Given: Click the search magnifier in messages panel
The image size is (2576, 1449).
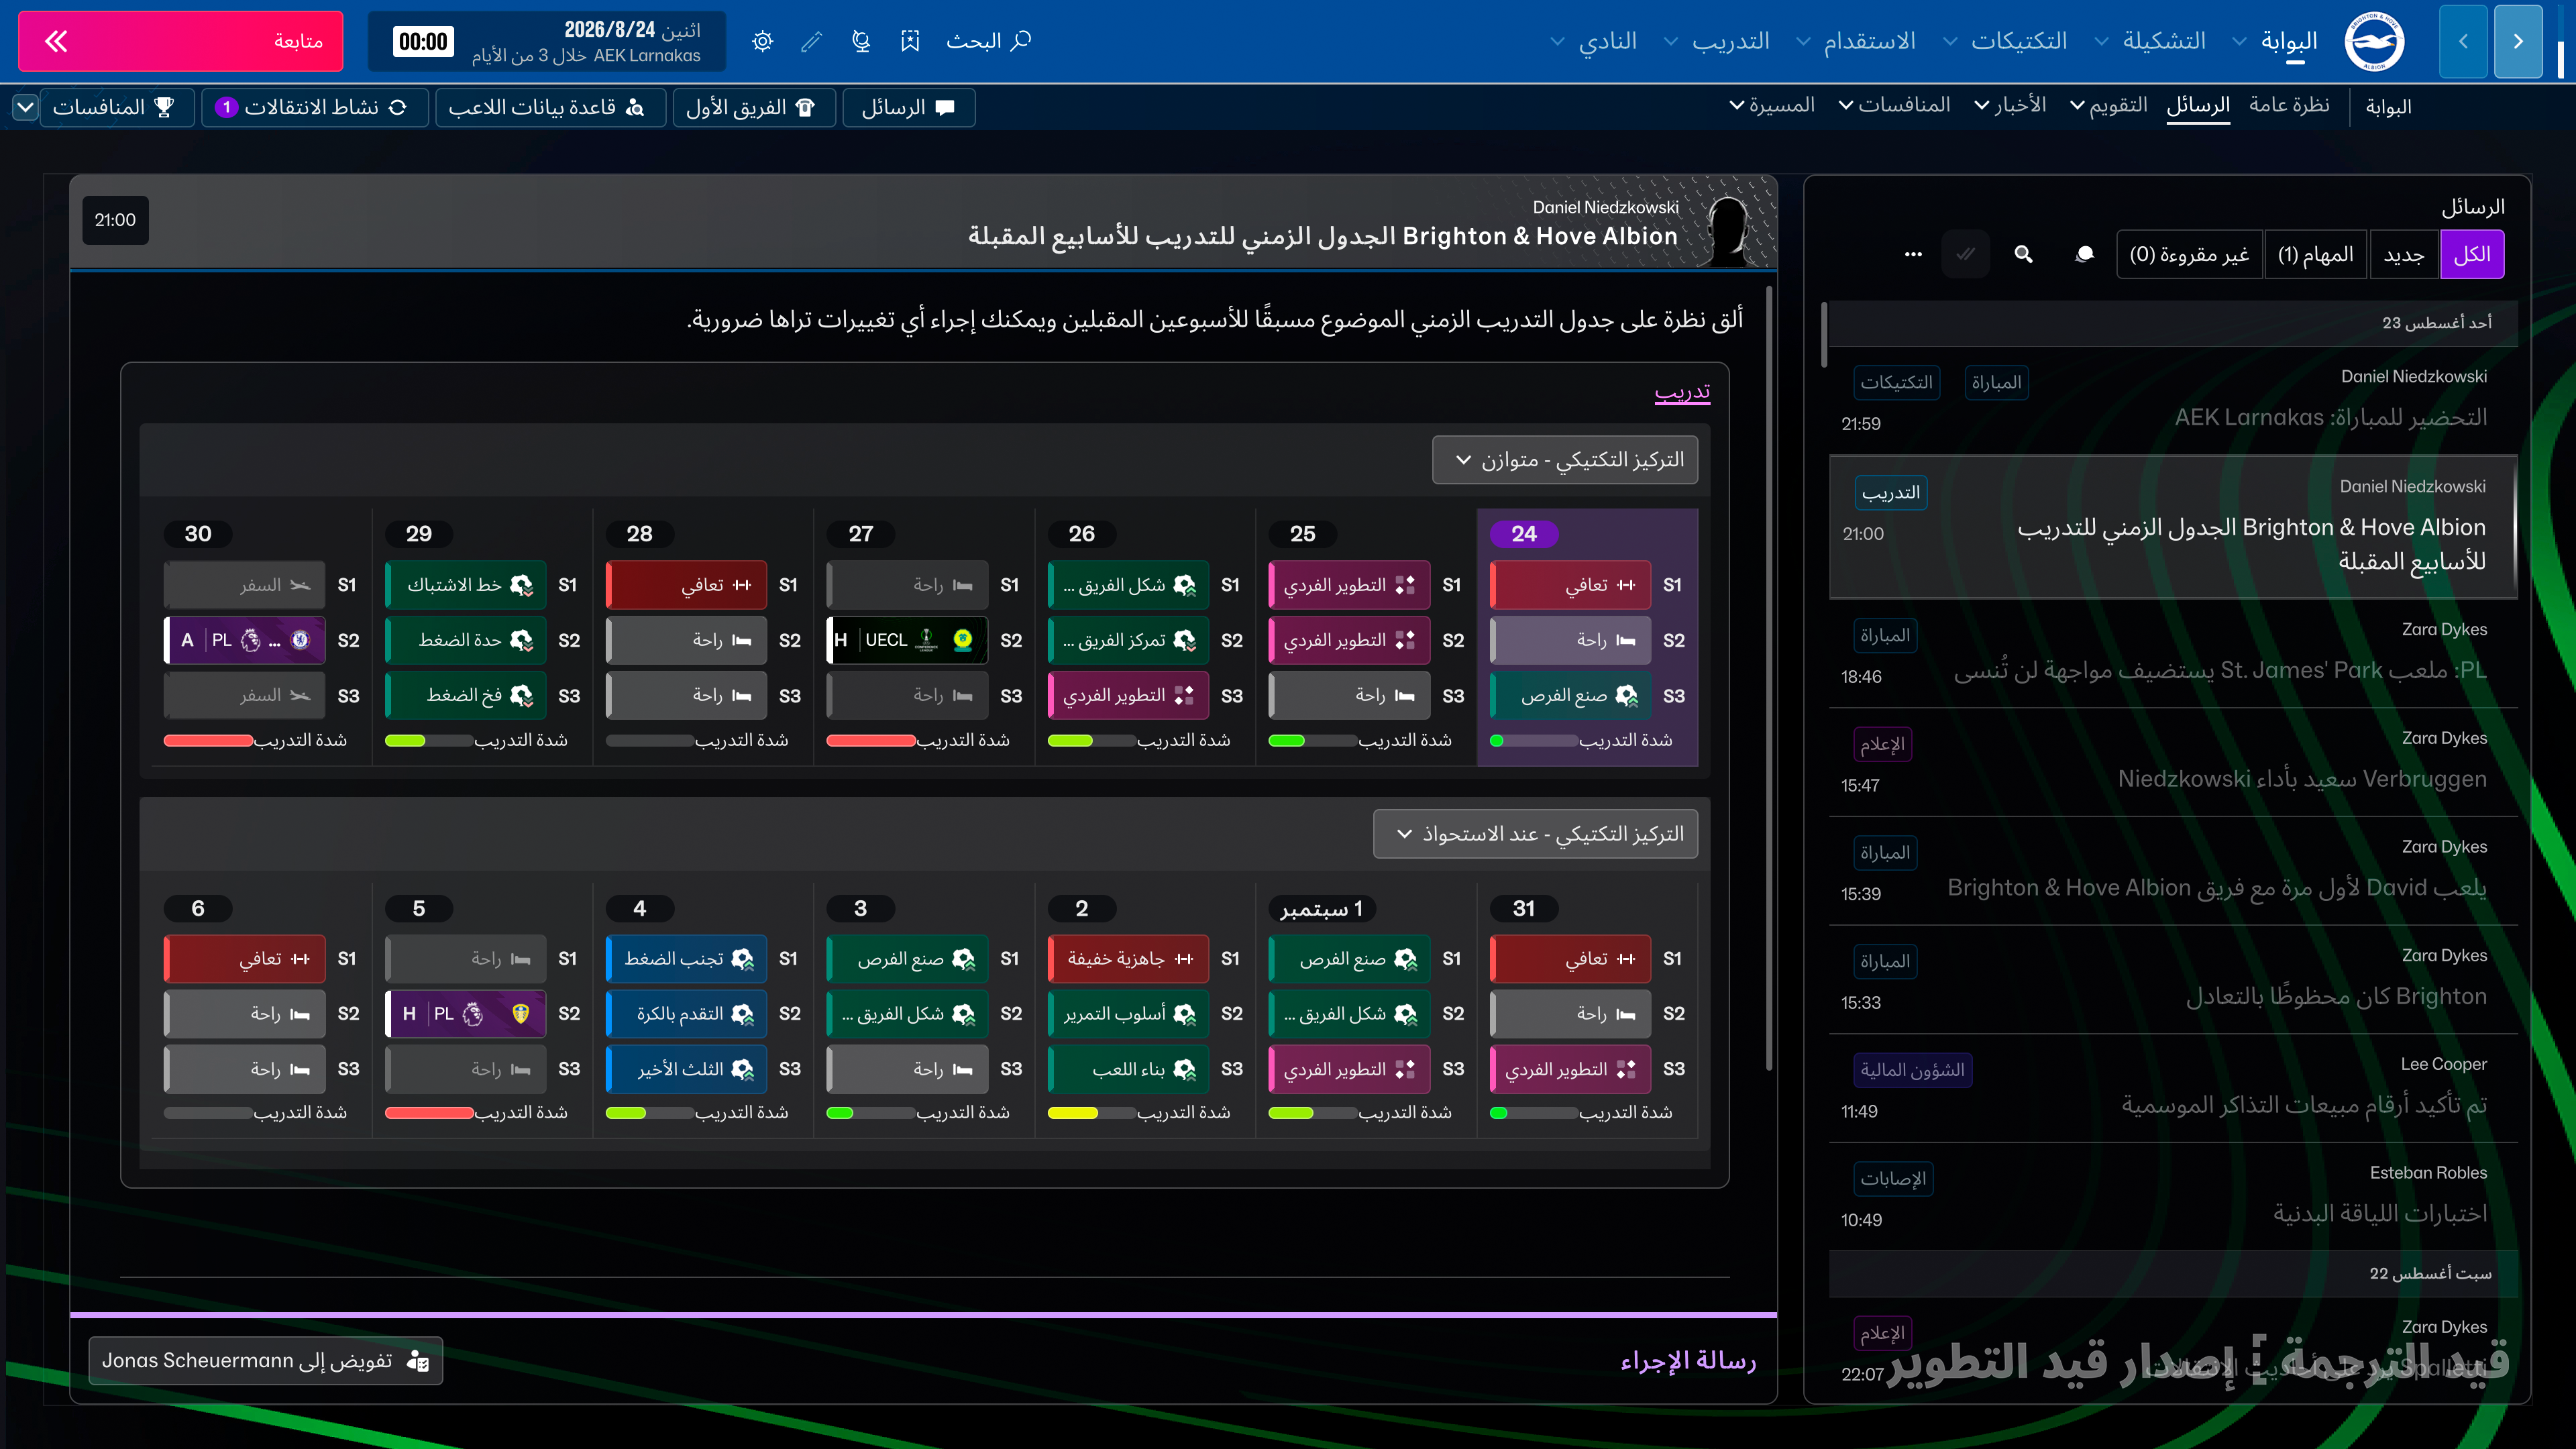Looking at the screenshot, I should [2023, 254].
